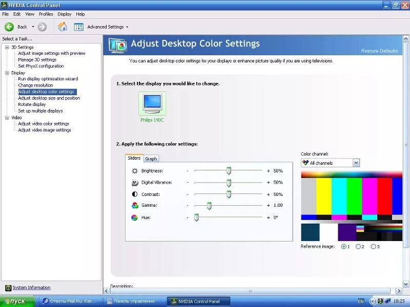Open the Edit menu
This screenshot has height=307, width=410.
17,14
